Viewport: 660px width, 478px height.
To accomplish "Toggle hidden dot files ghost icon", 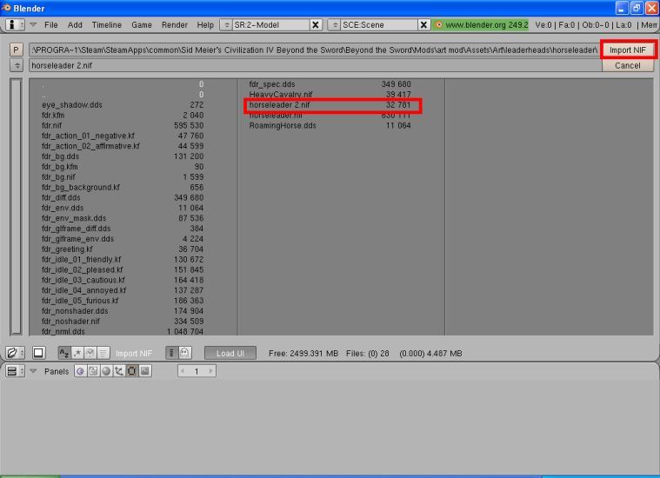I will click(x=185, y=353).
